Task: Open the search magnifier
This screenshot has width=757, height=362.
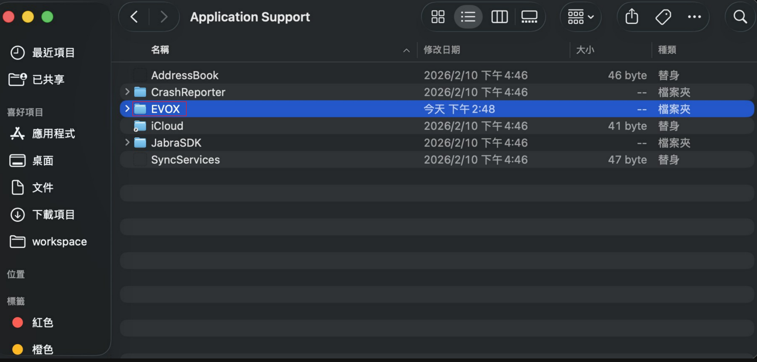Action: click(x=740, y=17)
